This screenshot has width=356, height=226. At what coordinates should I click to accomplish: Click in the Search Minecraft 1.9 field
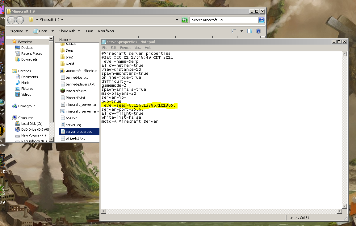click(x=224, y=20)
